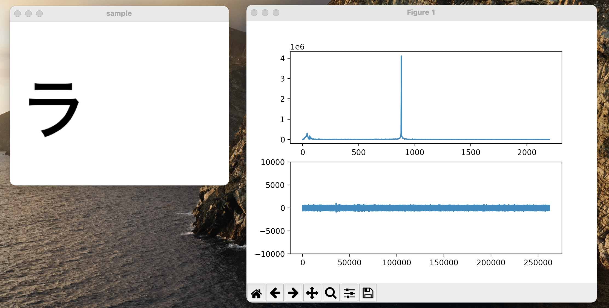Go forward to next view arrow
Screen dimensions: 609x308
294,293
